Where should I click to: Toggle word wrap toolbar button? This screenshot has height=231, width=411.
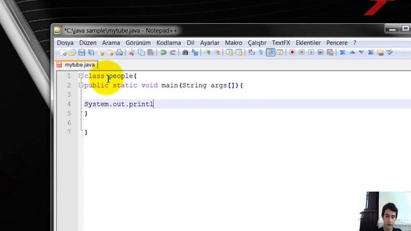coord(252,53)
